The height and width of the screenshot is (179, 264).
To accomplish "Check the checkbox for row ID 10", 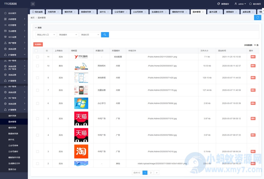I will pyautogui.click(x=38, y=66).
